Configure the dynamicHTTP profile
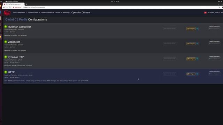The image size is (223, 125). 191,59
